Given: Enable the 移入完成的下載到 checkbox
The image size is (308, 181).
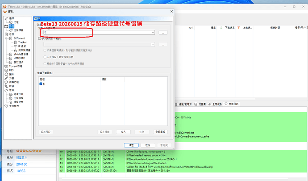Looking at the screenshot, I should [x=39, y=38].
